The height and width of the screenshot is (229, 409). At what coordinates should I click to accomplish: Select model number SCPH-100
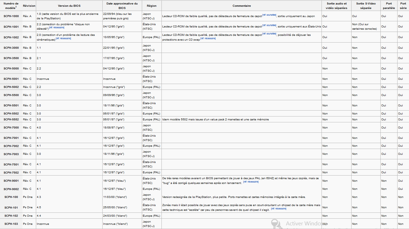point(11,197)
